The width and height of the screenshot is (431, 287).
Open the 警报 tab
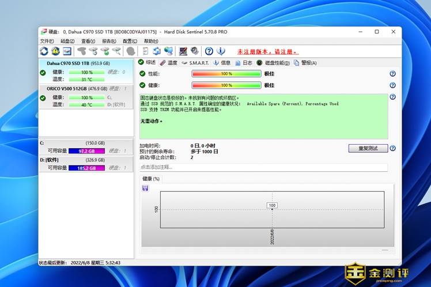click(x=305, y=63)
